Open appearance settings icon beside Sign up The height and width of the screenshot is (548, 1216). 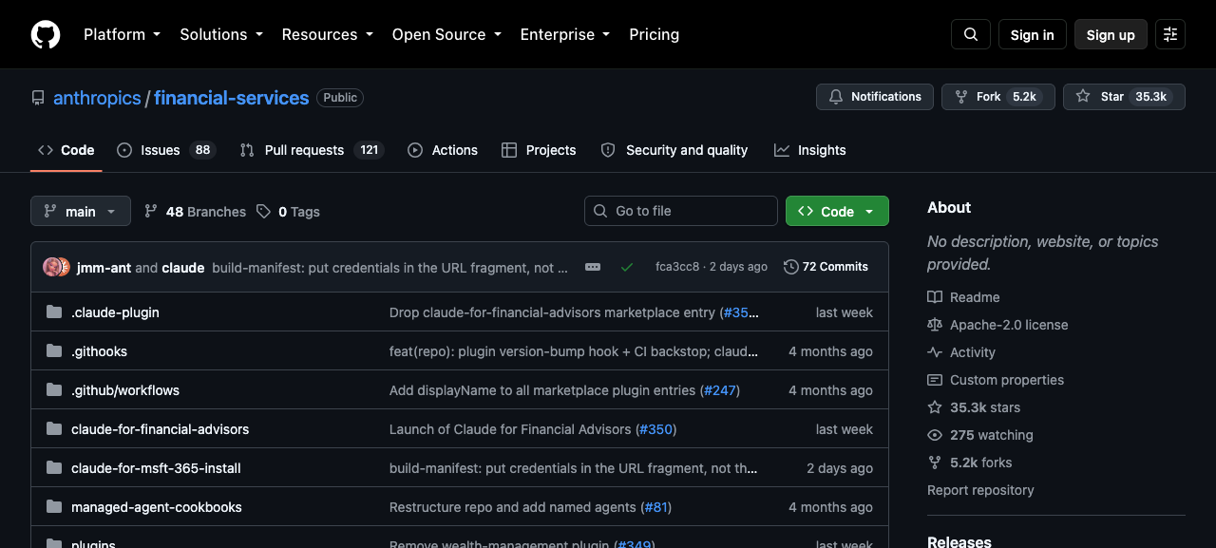(1170, 34)
